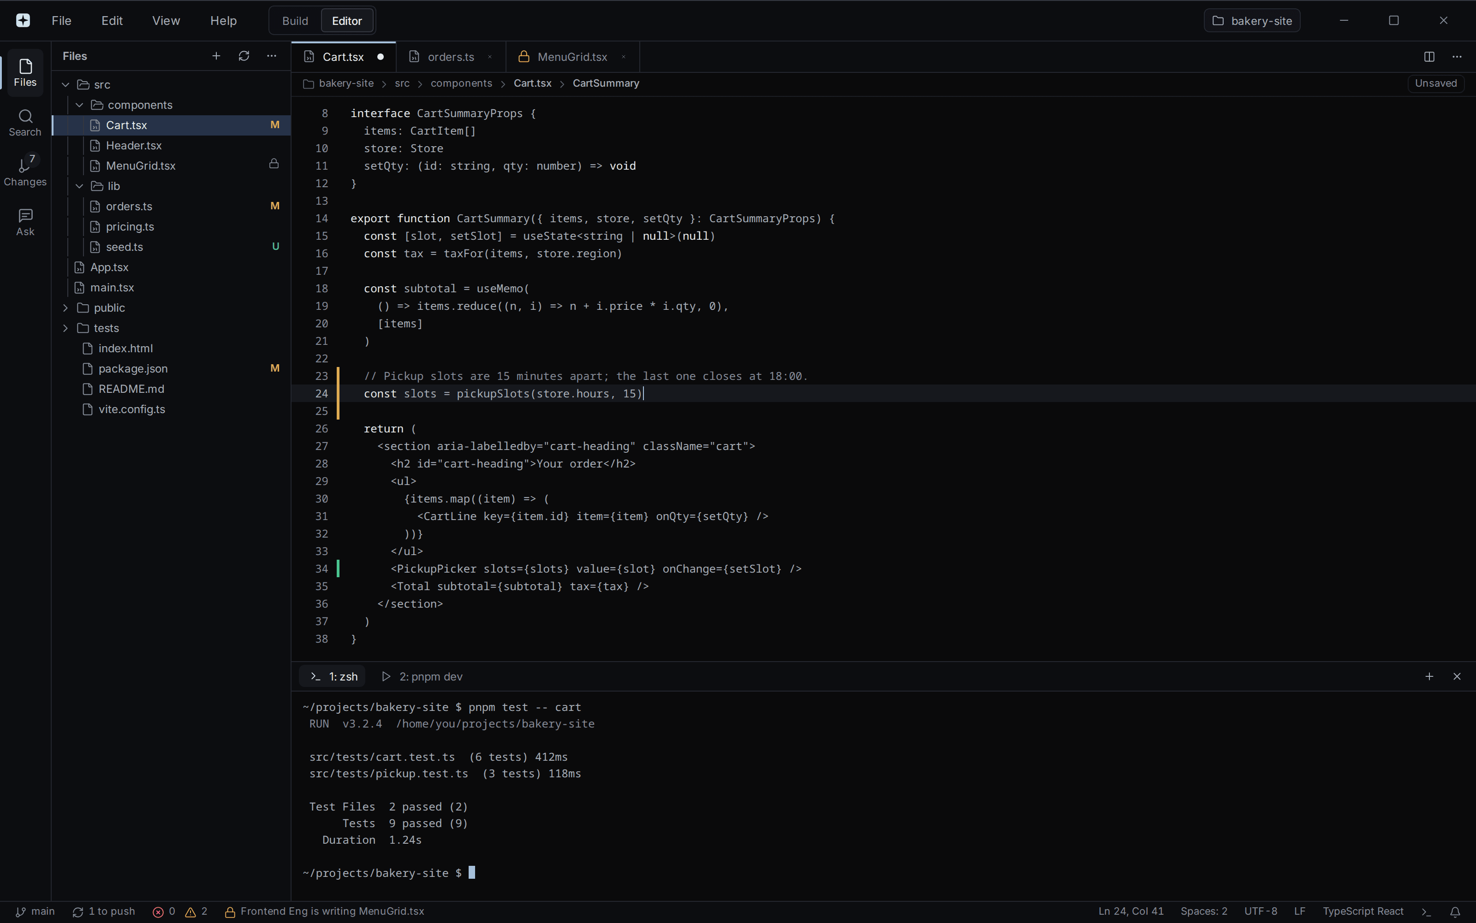Open the bakery-site project selector
This screenshot has height=923, width=1476.
point(1252,21)
